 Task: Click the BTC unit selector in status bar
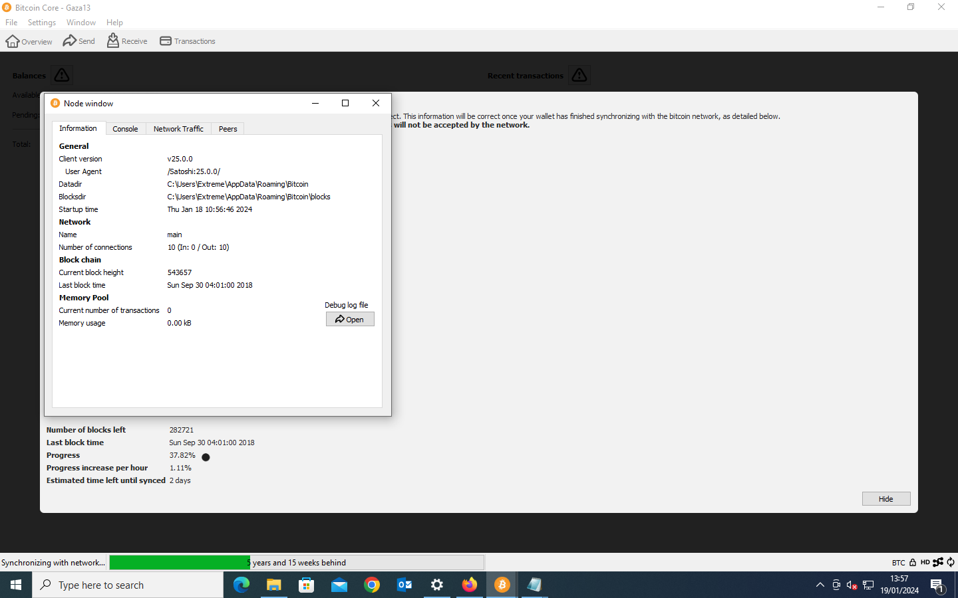(898, 563)
